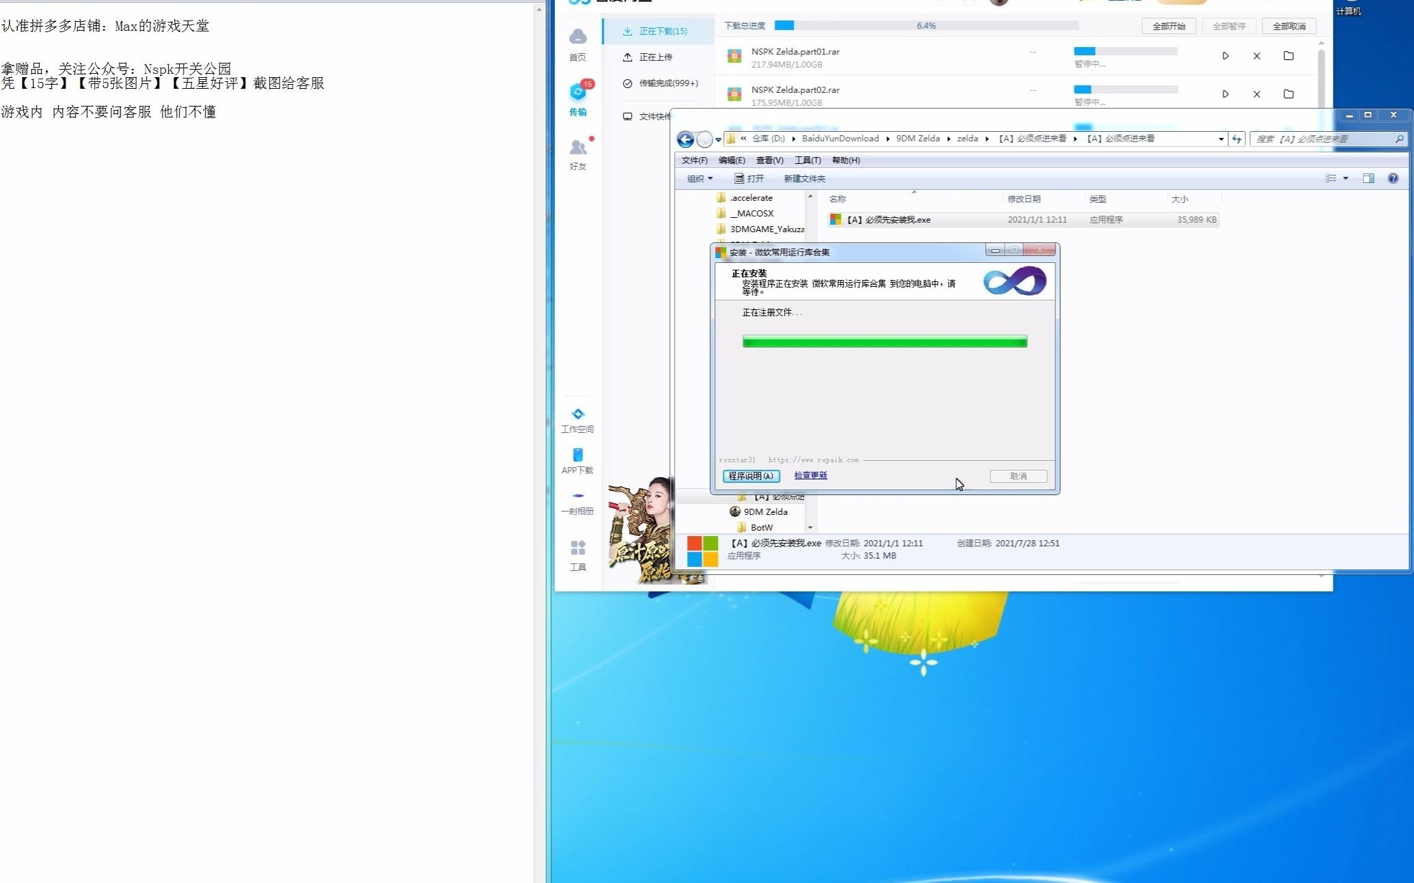Open the 工具(T) menu
Image resolution: width=1414 pixels, height=883 pixels.
pyautogui.click(x=807, y=160)
